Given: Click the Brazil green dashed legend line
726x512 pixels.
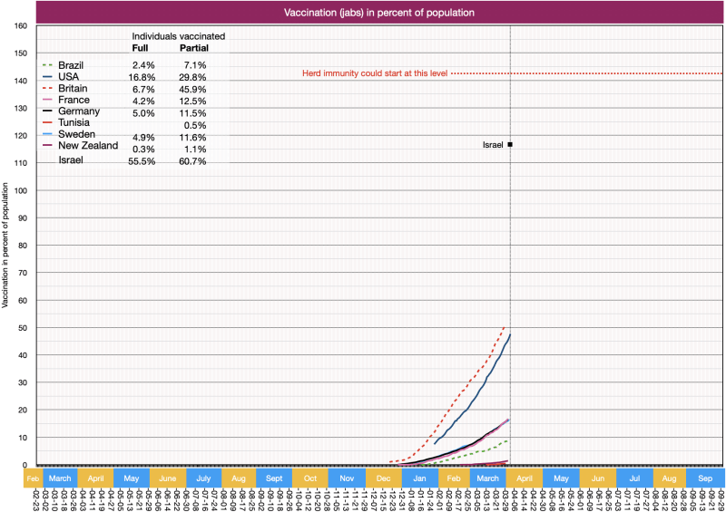Looking at the screenshot, I should 48,65.
